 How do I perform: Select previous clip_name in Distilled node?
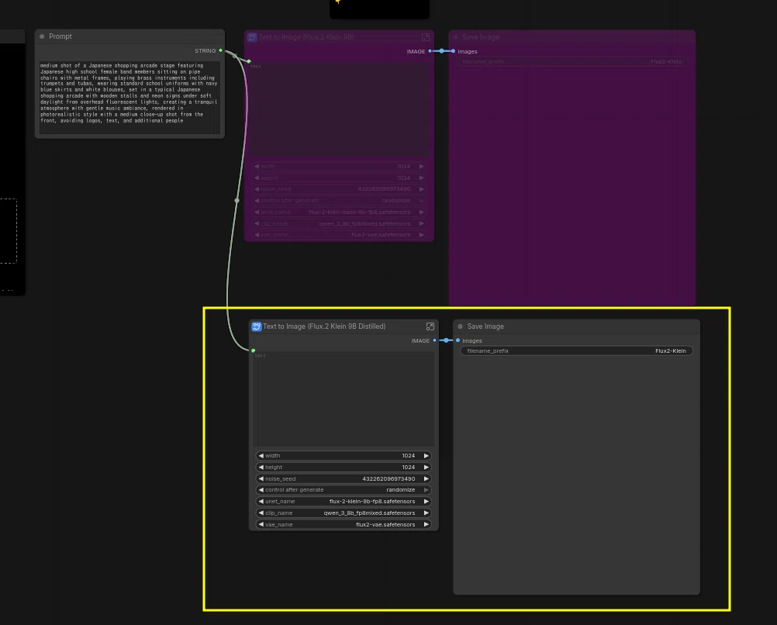click(x=261, y=513)
